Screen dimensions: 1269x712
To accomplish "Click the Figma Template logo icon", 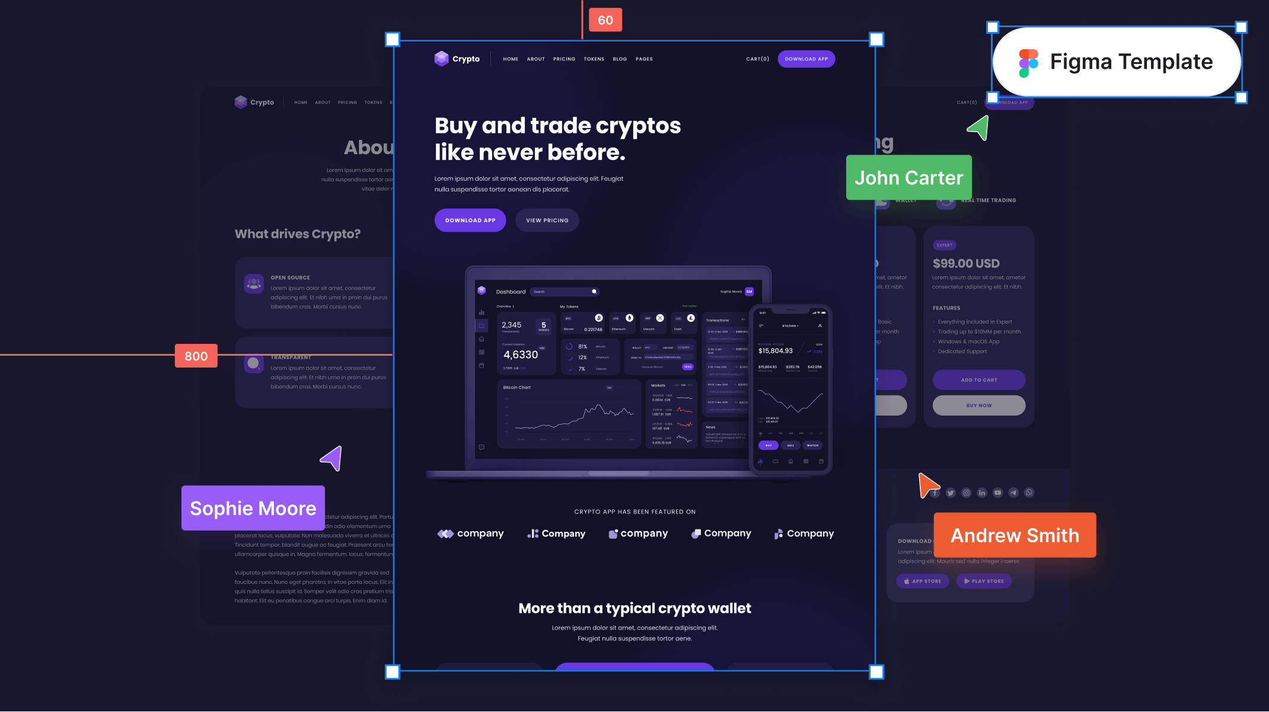I will (x=1028, y=61).
